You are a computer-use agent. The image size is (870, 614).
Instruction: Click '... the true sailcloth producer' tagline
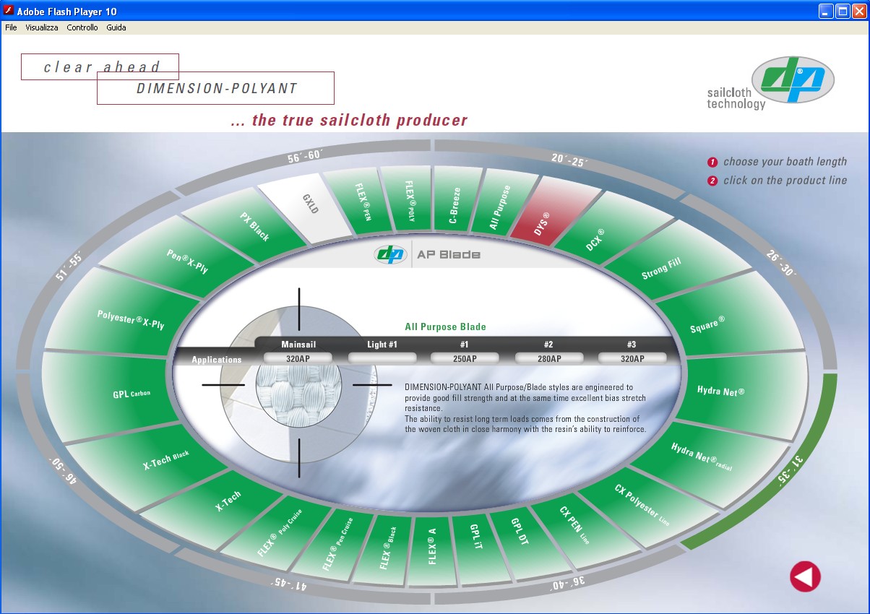(349, 120)
